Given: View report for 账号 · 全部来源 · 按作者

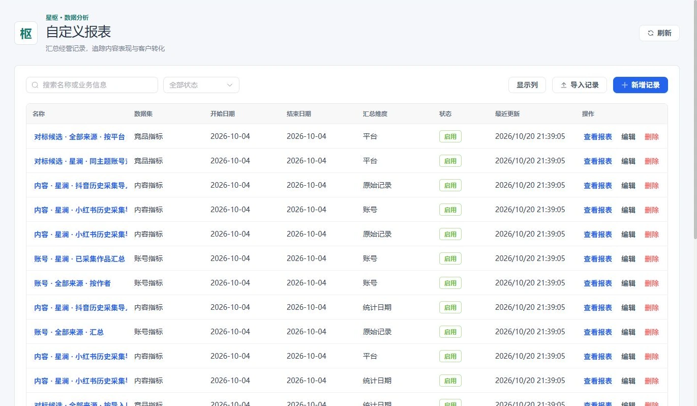Looking at the screenshot, I should 598,283.
